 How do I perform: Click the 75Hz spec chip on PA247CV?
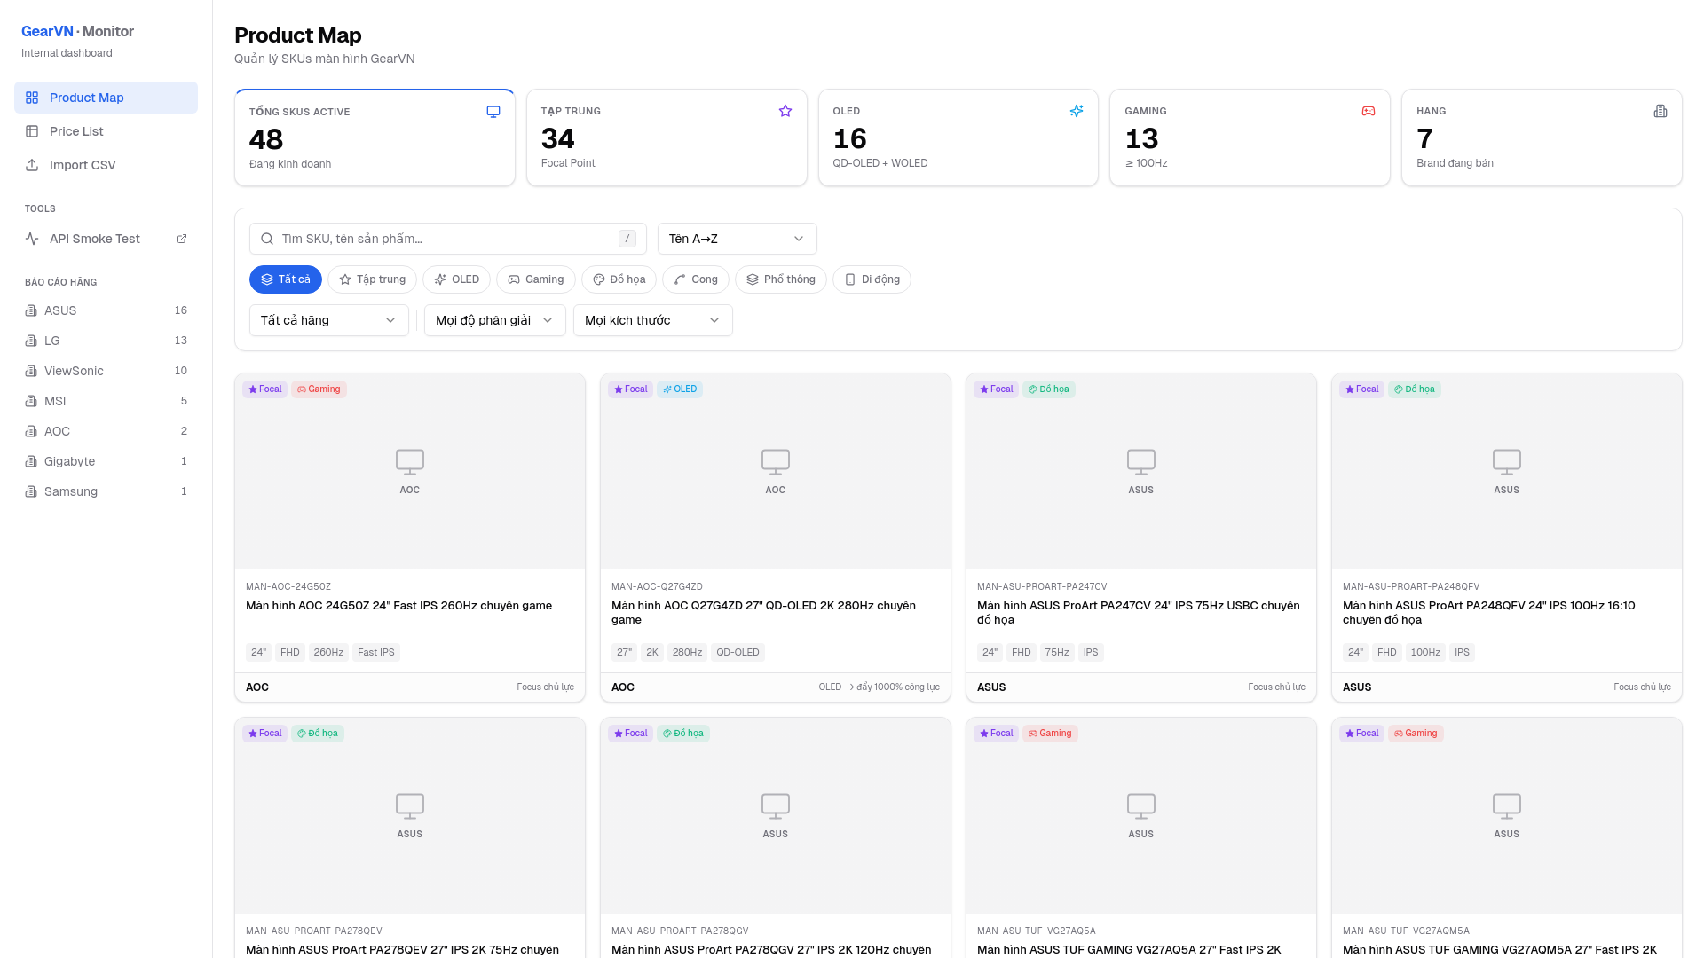pos(1057,652)
